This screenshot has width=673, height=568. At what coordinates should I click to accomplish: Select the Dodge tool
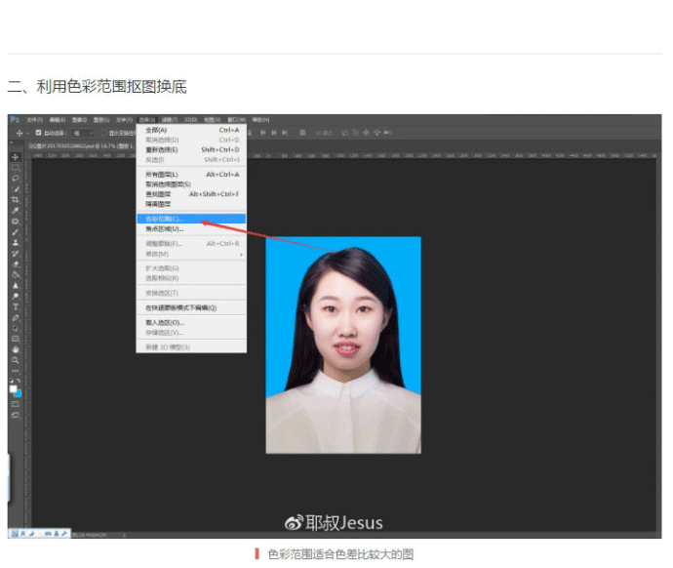click(x=16, y=297)
